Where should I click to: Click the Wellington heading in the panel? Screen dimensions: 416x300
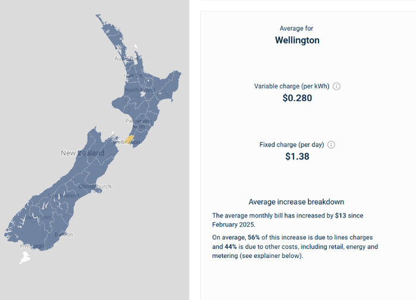[297, 40]
